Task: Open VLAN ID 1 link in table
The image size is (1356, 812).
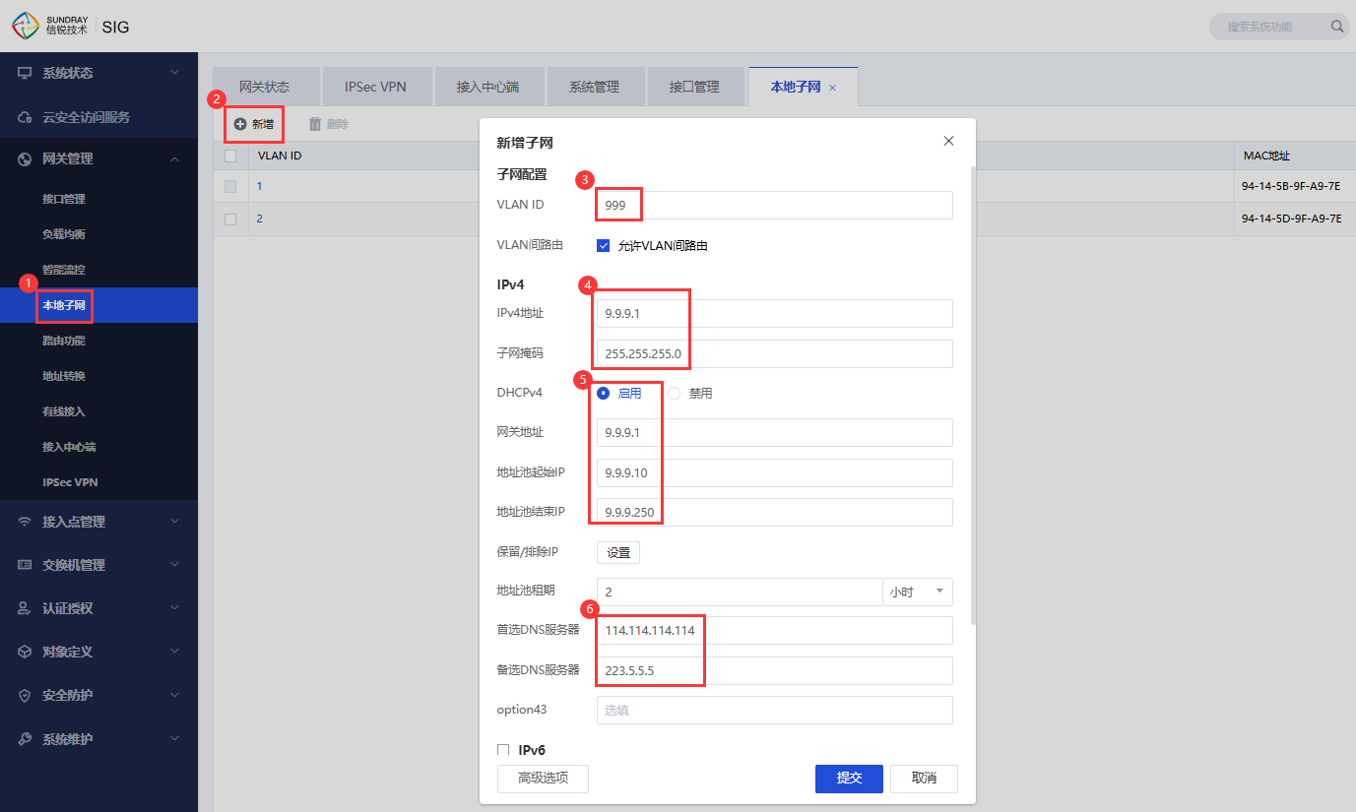Action: click(x=260, y=186)
